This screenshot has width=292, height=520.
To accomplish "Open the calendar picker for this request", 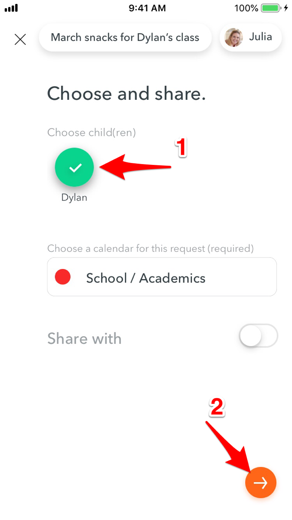I will (162, 277).
